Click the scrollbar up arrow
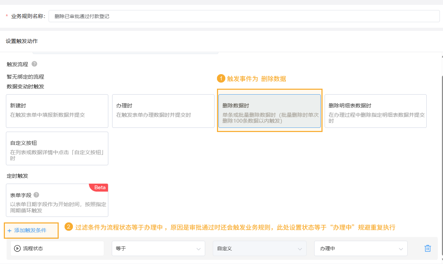Viewport: 443px width, 264px height. pos(442,56)
